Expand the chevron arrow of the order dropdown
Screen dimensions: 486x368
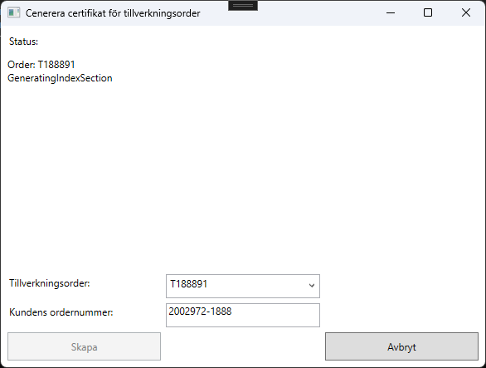tap(312, 286)
